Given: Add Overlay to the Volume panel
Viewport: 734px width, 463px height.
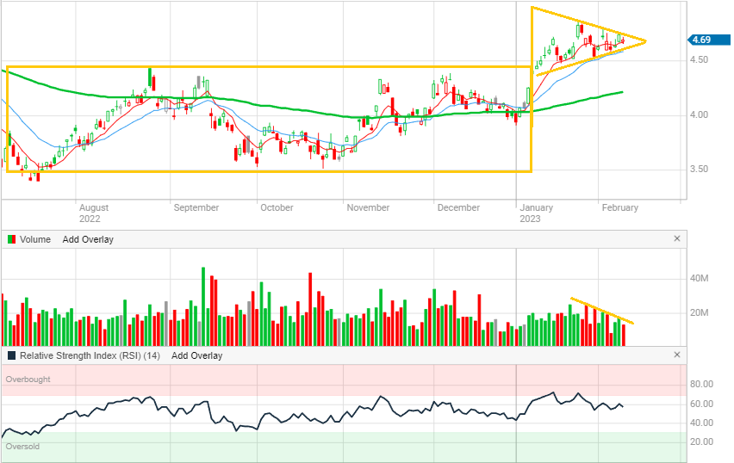Looking at the screenshot, I should [88, 239].
